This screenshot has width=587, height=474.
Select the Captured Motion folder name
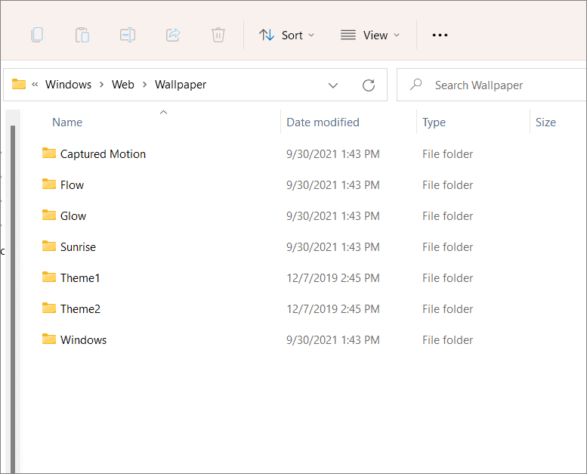click(103, 154)
